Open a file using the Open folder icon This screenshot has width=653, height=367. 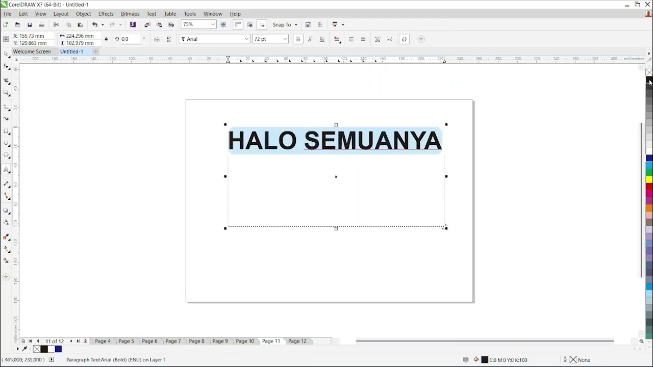(17, 24)
